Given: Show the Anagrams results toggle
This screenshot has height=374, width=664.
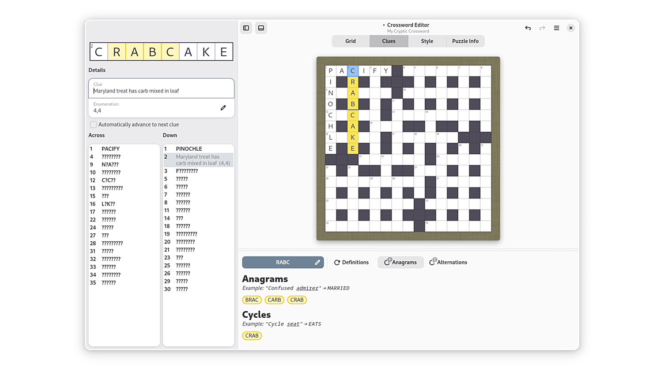Looking at the screenshot, I should (400, 263).
